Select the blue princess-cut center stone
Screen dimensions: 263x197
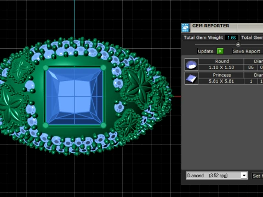click(x=75, y=96)
